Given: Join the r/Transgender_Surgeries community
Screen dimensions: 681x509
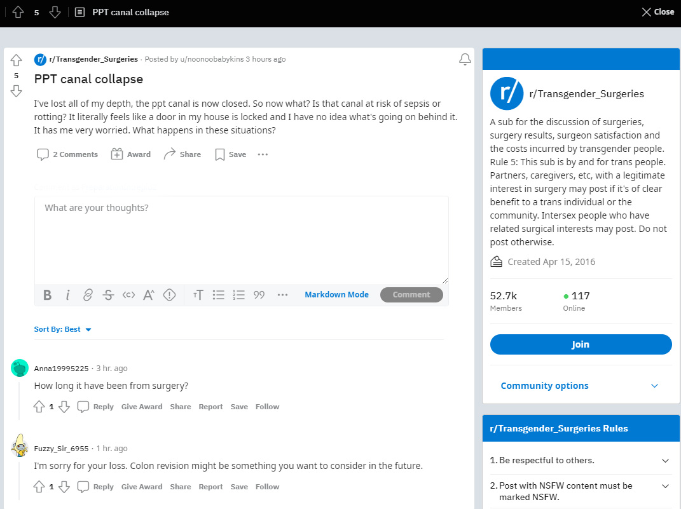Looking at the screenshot, I should 581,344.
